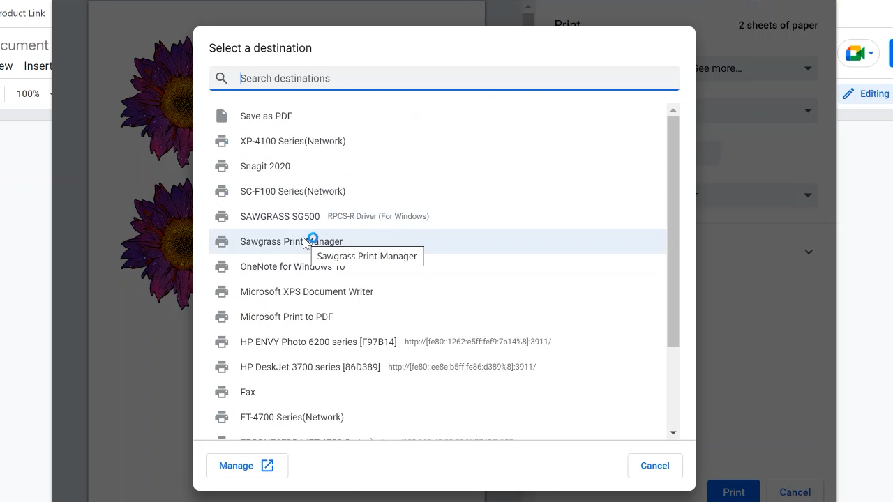
Task: Click printer icon beside HP DeskJet 3700
Action: point(221,367)
